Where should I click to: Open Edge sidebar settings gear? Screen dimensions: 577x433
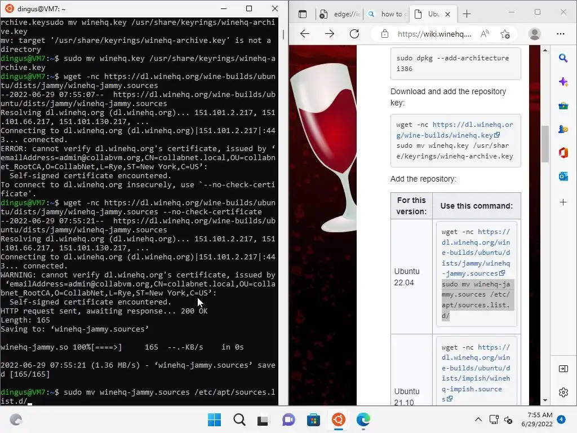[563, 392]
